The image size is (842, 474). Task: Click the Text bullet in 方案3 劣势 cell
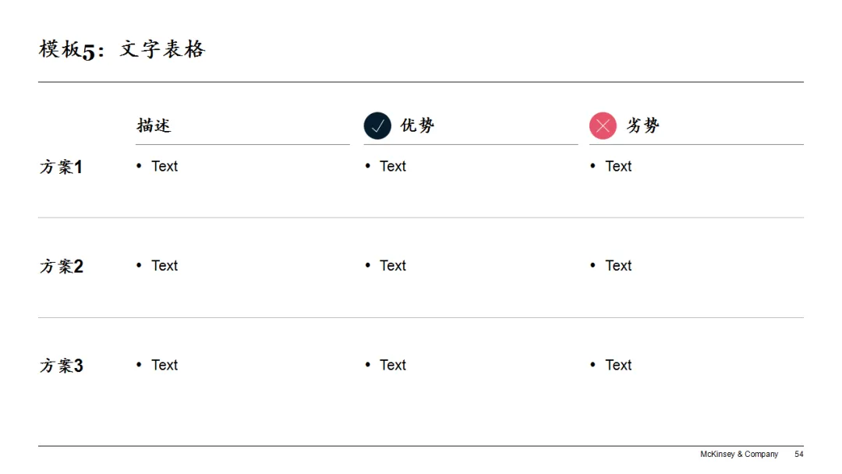(x=618, y=365)
